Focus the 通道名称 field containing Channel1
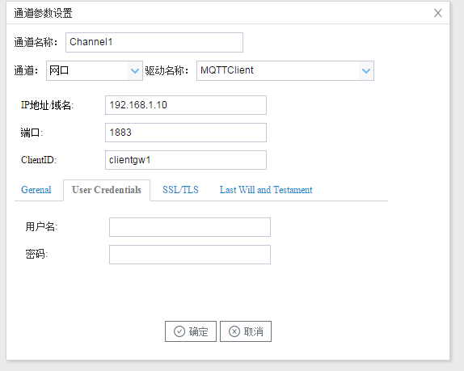 pyautogui.click(x=154, y=42)
